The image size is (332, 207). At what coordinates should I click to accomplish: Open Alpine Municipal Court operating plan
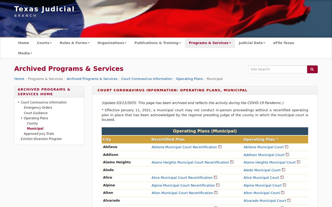pyautogui.click(x=262, y=185)
